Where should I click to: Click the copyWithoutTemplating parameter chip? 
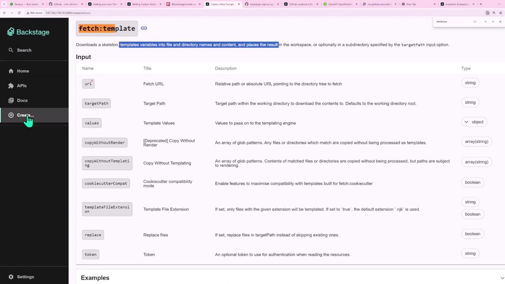(107, 163)
